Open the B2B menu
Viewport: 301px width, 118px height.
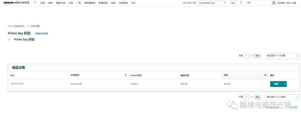coord(133,3)
